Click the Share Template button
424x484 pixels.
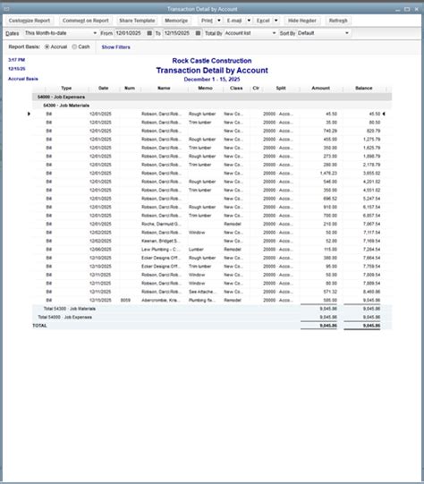coord(137,21)
